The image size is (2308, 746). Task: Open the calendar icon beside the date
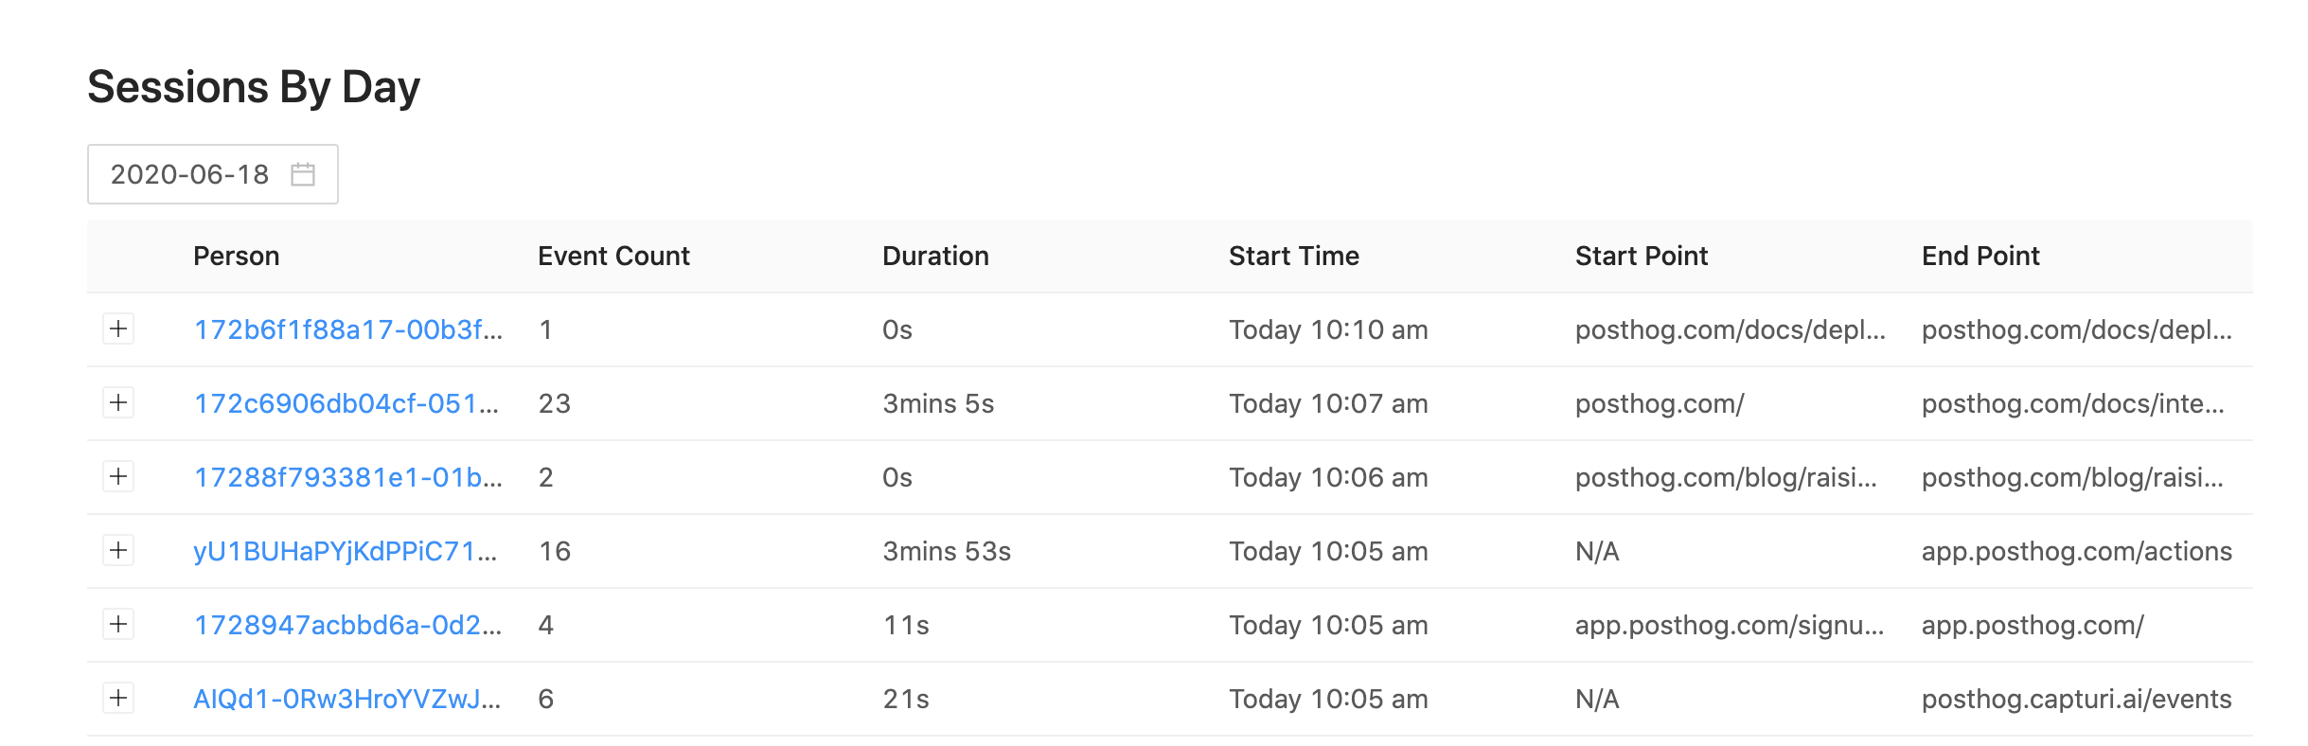click(305, 174)
